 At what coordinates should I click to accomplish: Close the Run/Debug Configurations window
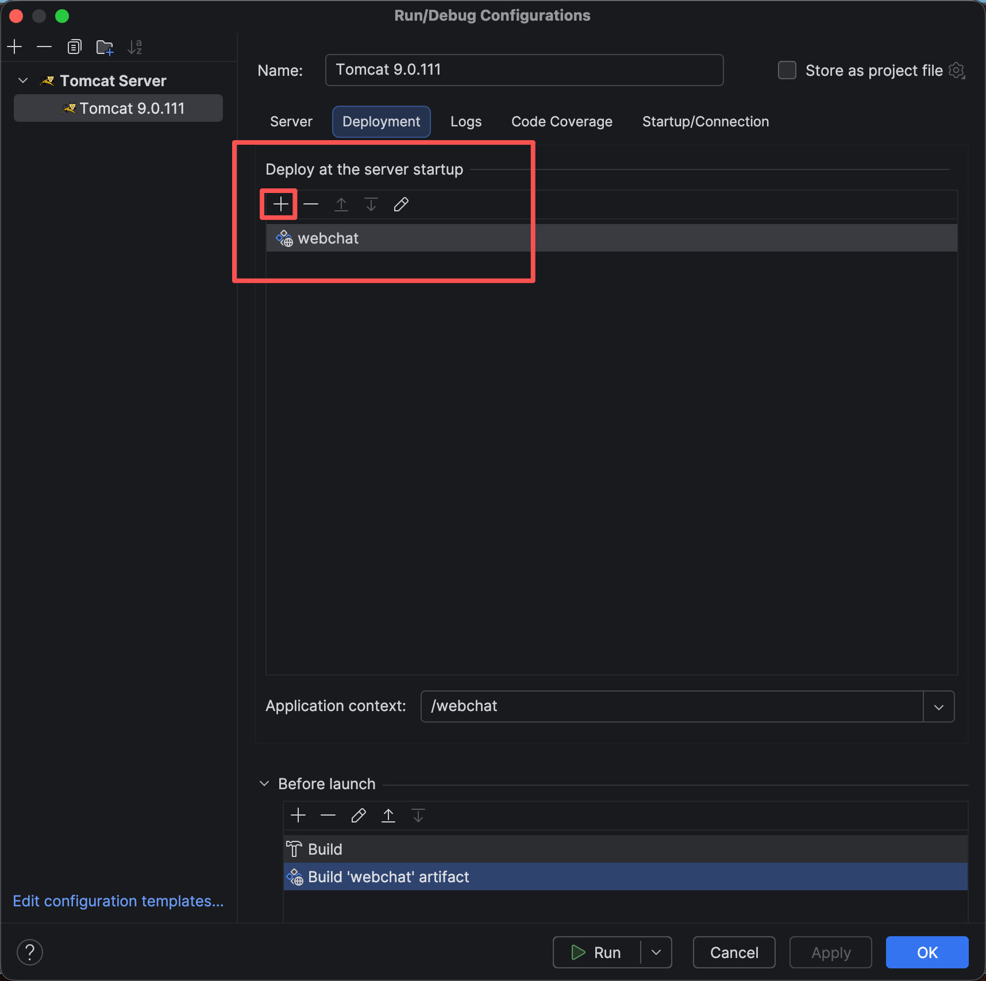(x=16, y=16)
